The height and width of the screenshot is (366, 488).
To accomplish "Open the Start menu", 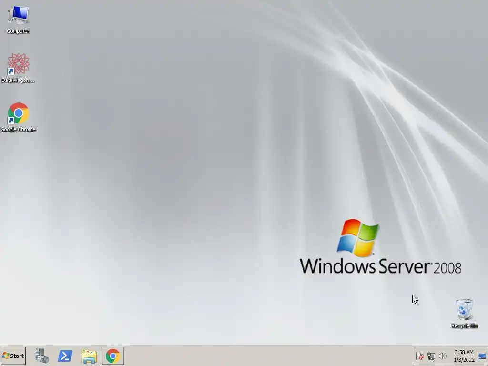I will click(13, 356).
